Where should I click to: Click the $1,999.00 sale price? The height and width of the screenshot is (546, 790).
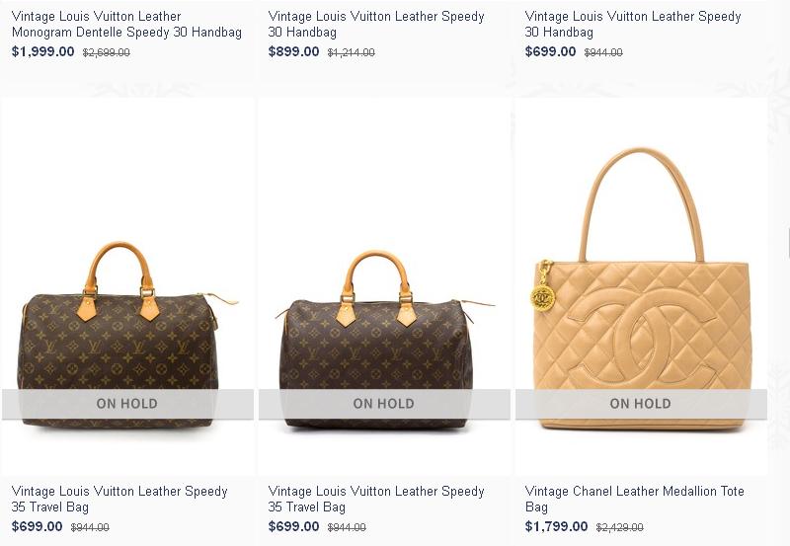point(42,51)
